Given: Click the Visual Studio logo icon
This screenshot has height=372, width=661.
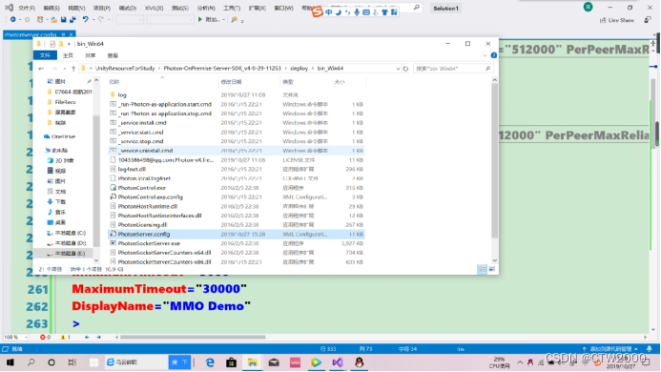Looking at the screenshot, I should (x=9, y=8).
